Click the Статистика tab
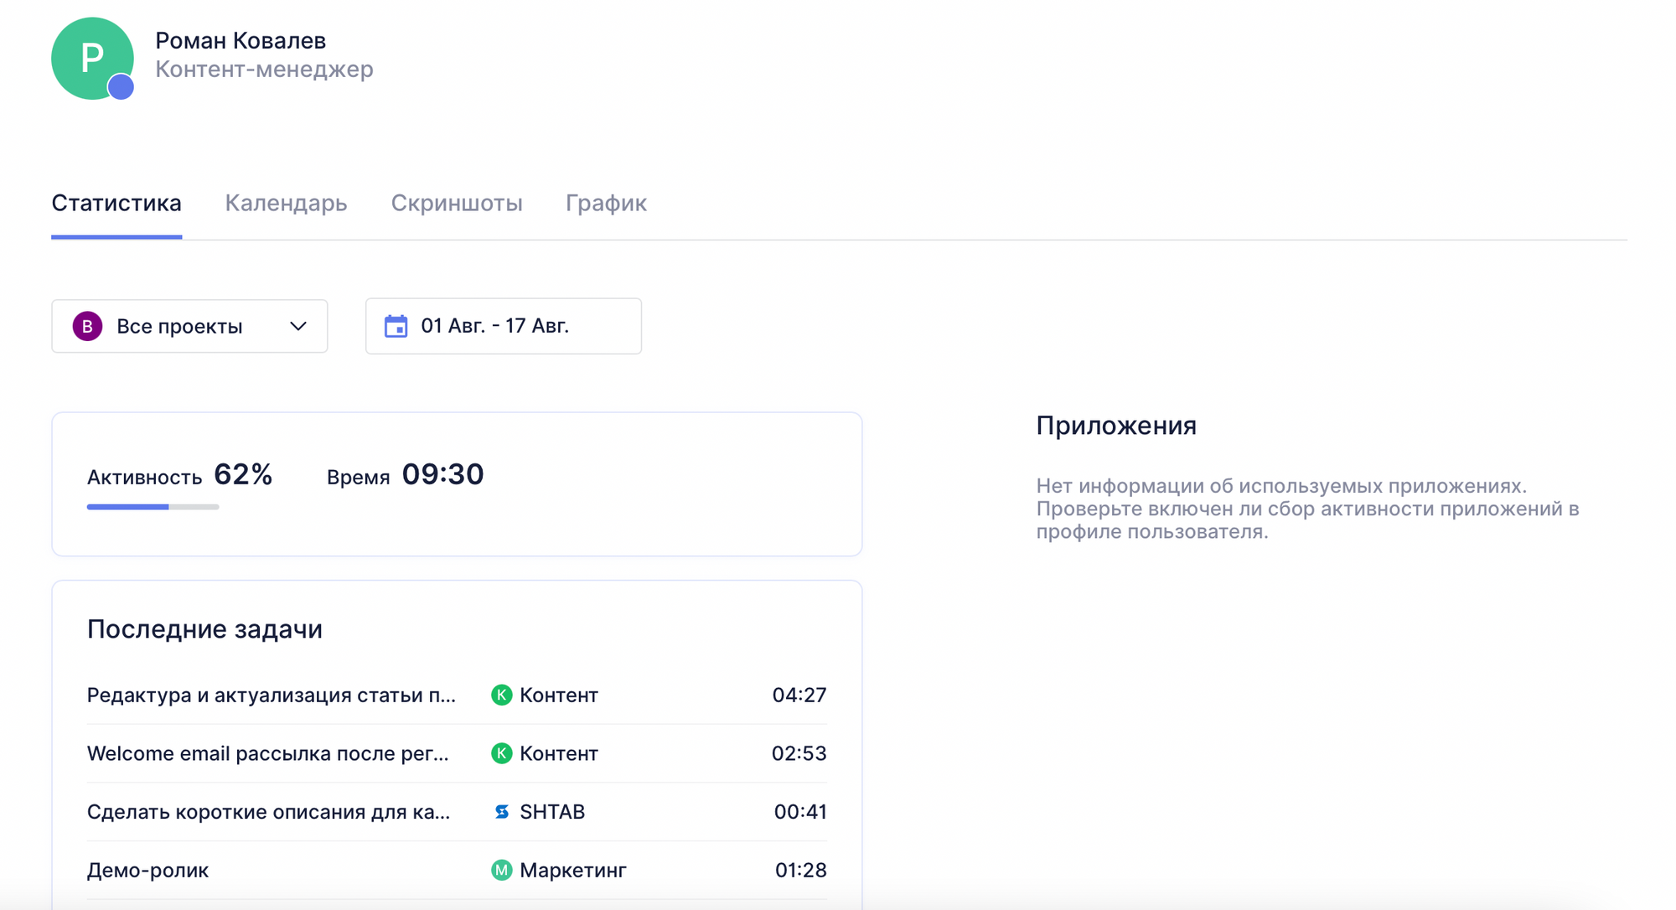The image size is (1676, 910). 116,203
